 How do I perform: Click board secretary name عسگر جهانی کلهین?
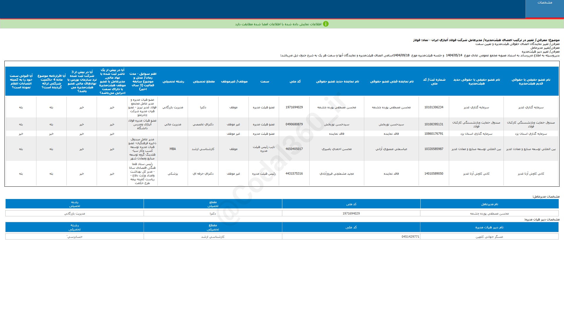pos(489,237)
